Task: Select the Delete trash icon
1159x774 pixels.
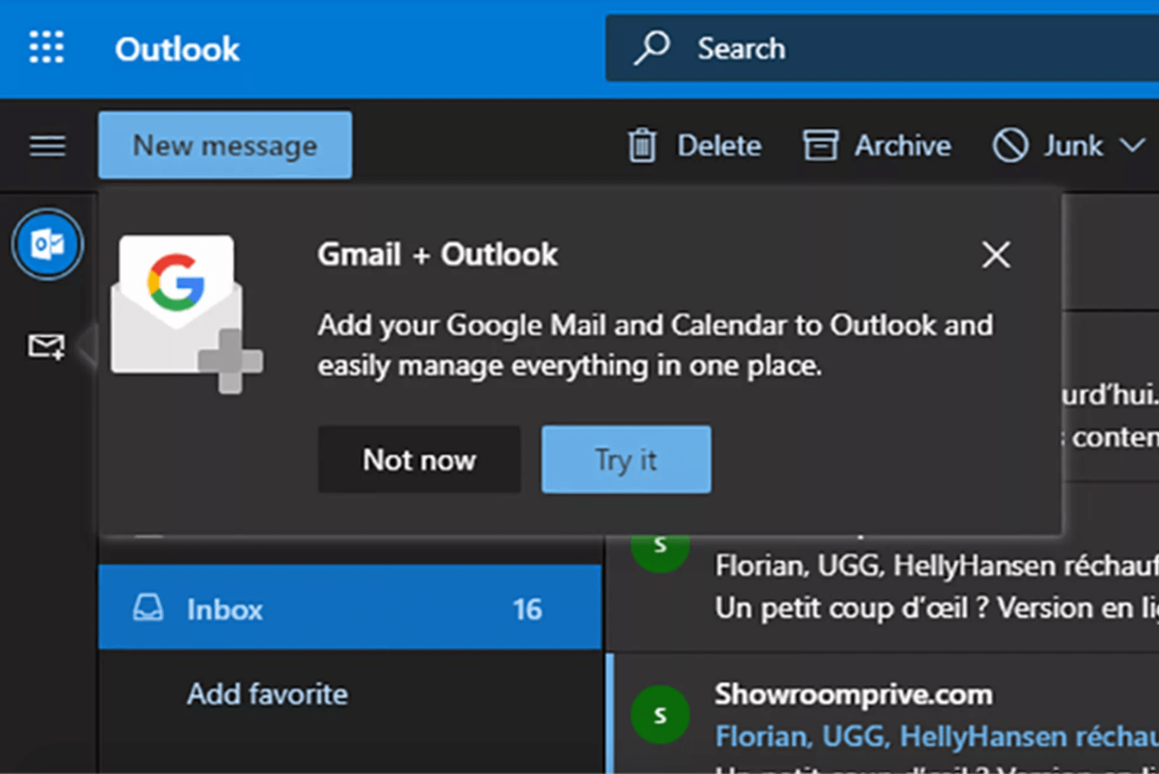Action: (642, 146)
